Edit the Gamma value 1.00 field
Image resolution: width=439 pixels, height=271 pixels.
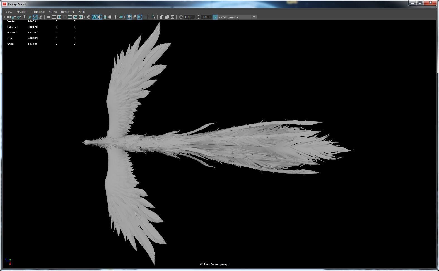pos(206,17)
